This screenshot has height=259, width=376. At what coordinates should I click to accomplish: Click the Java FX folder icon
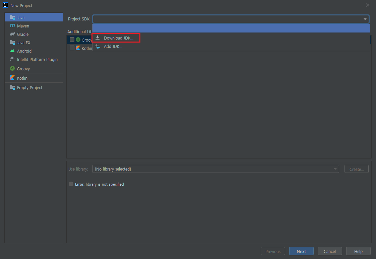pos(12,43)
